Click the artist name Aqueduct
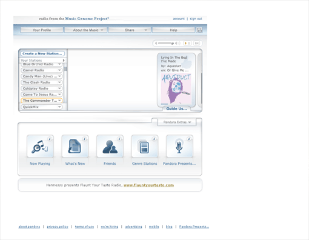Screen dimensions: 309x240 (174, 66)
